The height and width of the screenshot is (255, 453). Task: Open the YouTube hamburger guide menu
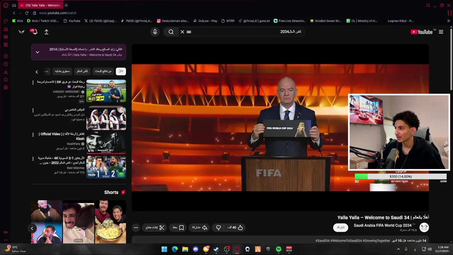click(x=441, y=32)
